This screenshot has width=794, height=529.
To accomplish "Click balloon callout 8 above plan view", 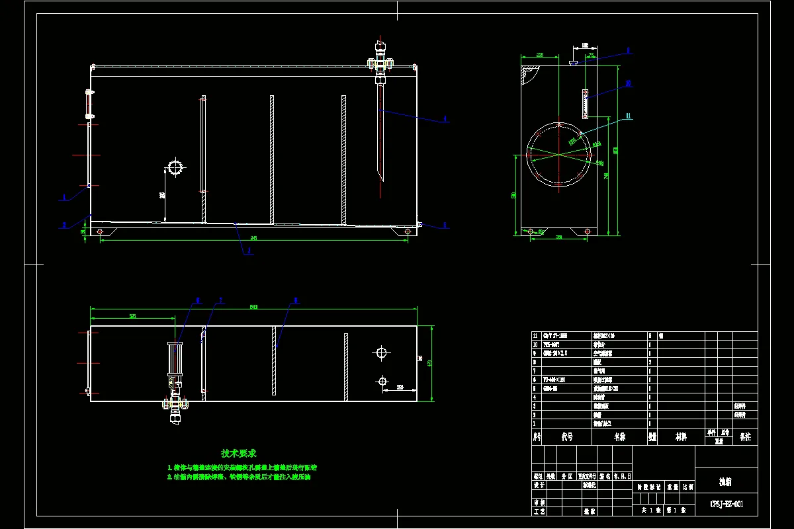I will click(295, 300).
